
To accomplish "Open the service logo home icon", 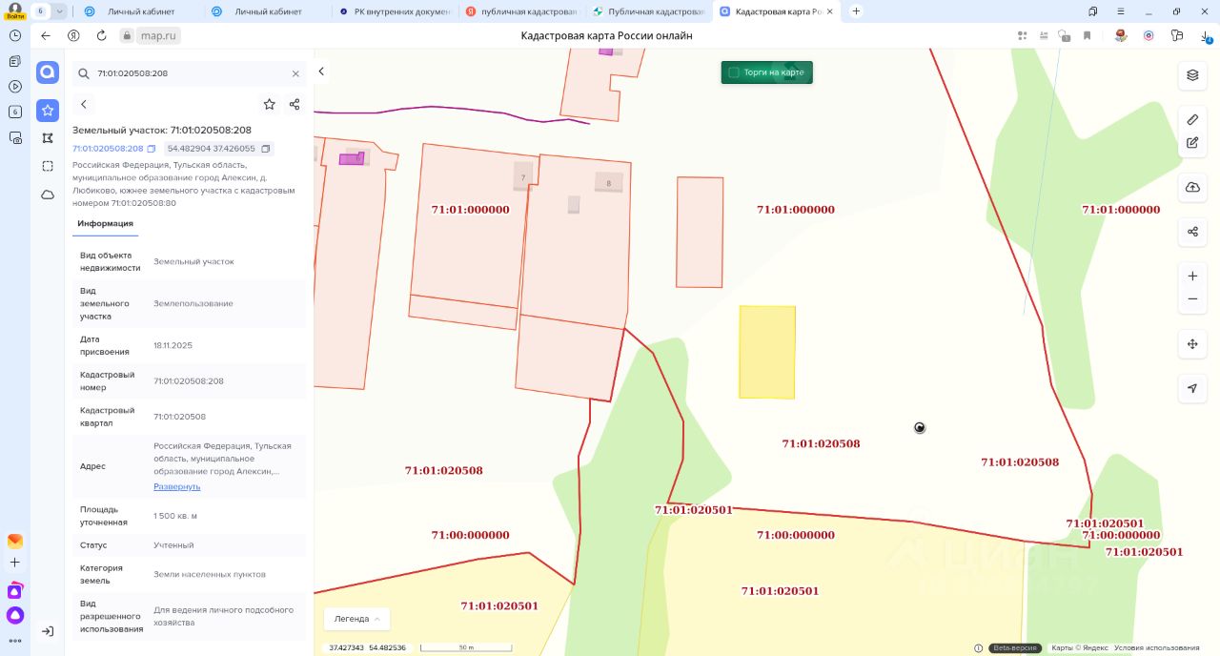I will [x=48, y=72].
